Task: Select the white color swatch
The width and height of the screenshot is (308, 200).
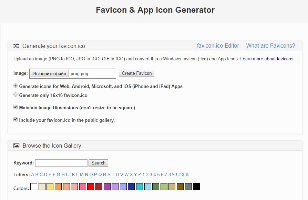Action: pos(34,187)
